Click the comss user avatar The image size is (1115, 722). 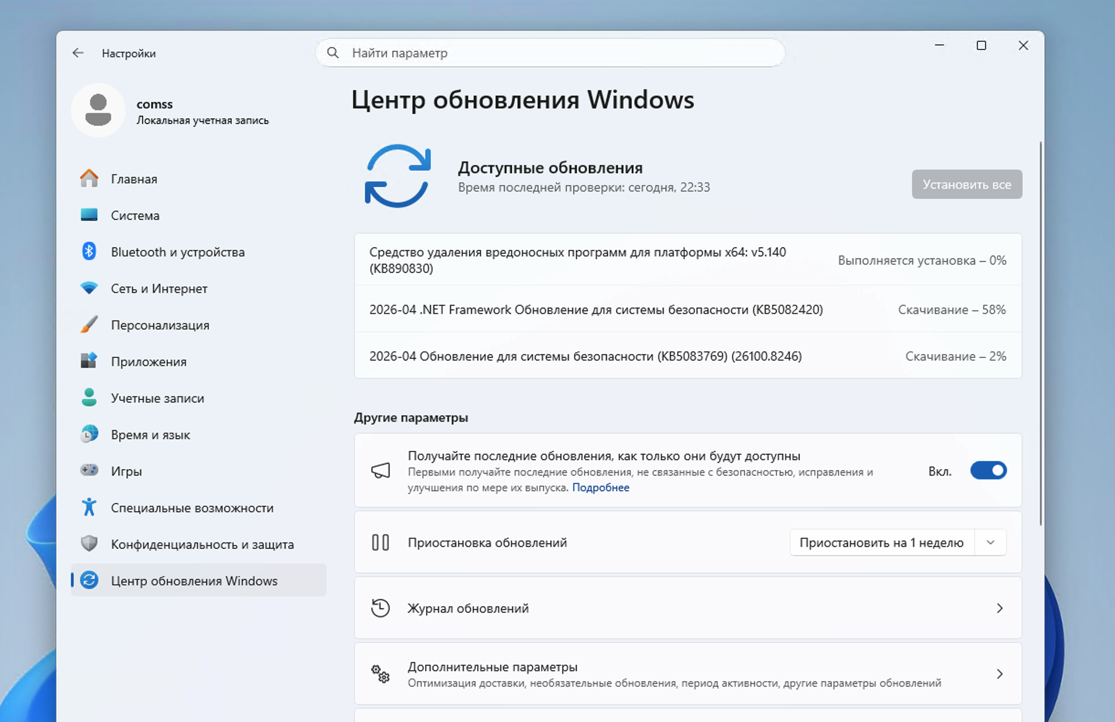click(98, 111)
